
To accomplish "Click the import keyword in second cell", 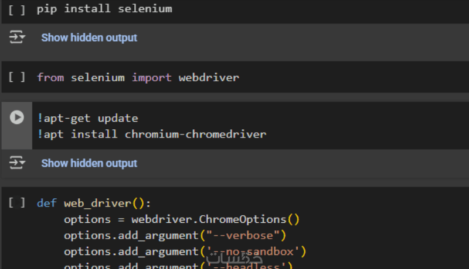I will click(x=152, y=77).
